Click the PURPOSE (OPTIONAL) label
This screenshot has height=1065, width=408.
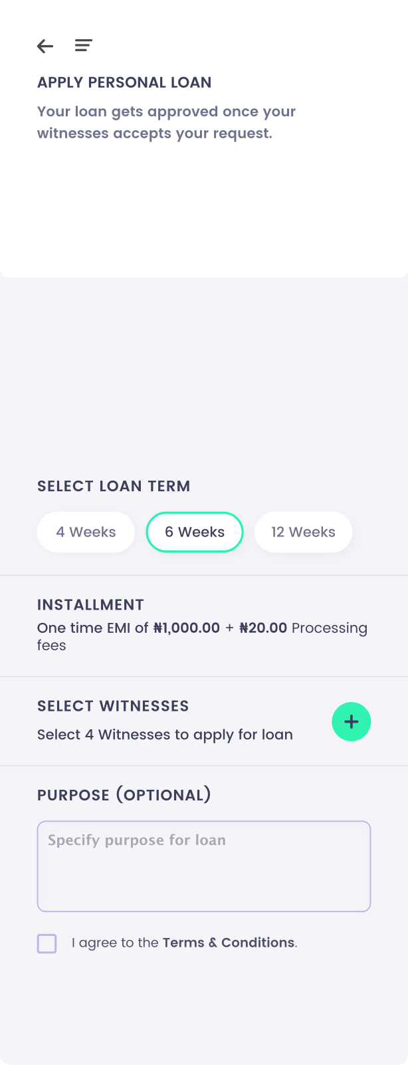click(x=124, y=795)
